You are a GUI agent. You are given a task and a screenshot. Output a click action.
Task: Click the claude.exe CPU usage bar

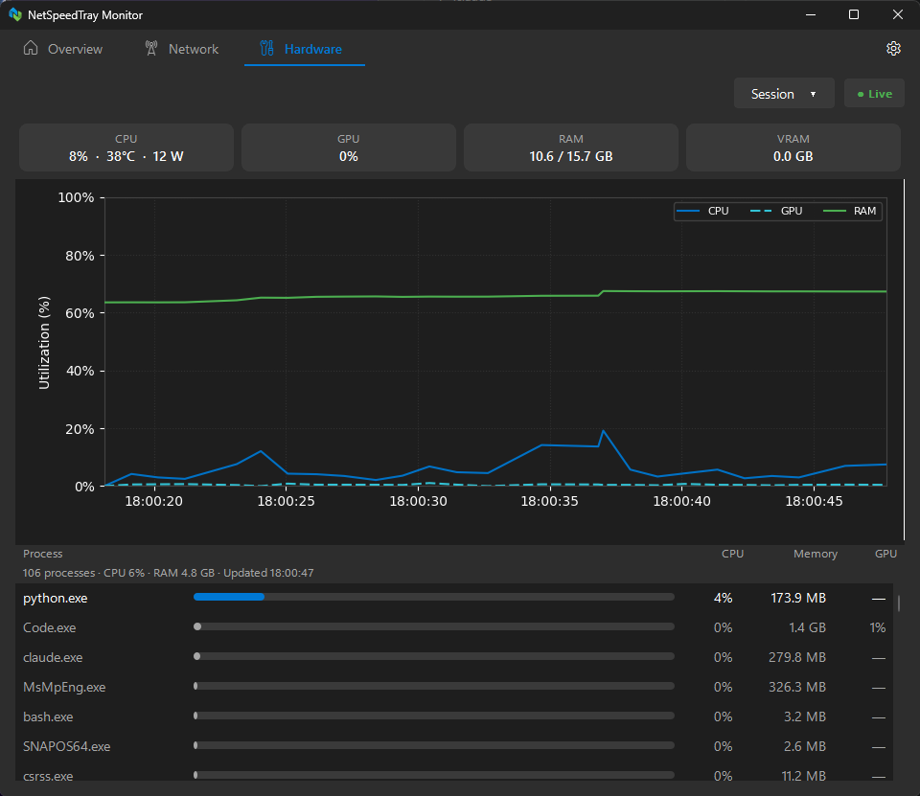point(434,656)
